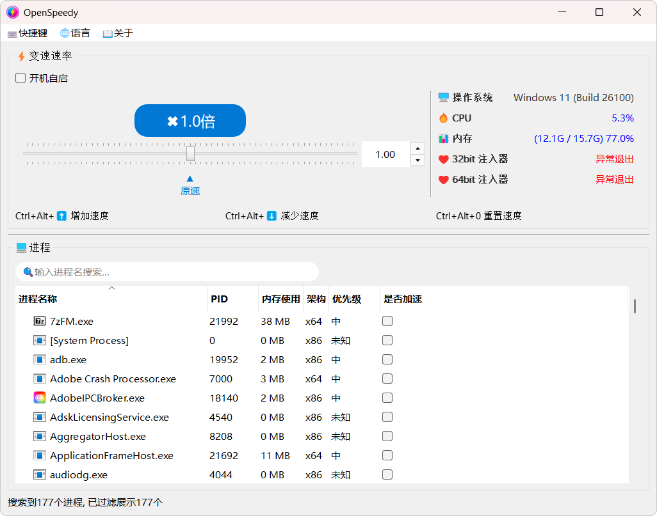Screen dimensions: 657x516
Task: Click the 32bit 异常退出 status text
Action: tap(614, 159)
